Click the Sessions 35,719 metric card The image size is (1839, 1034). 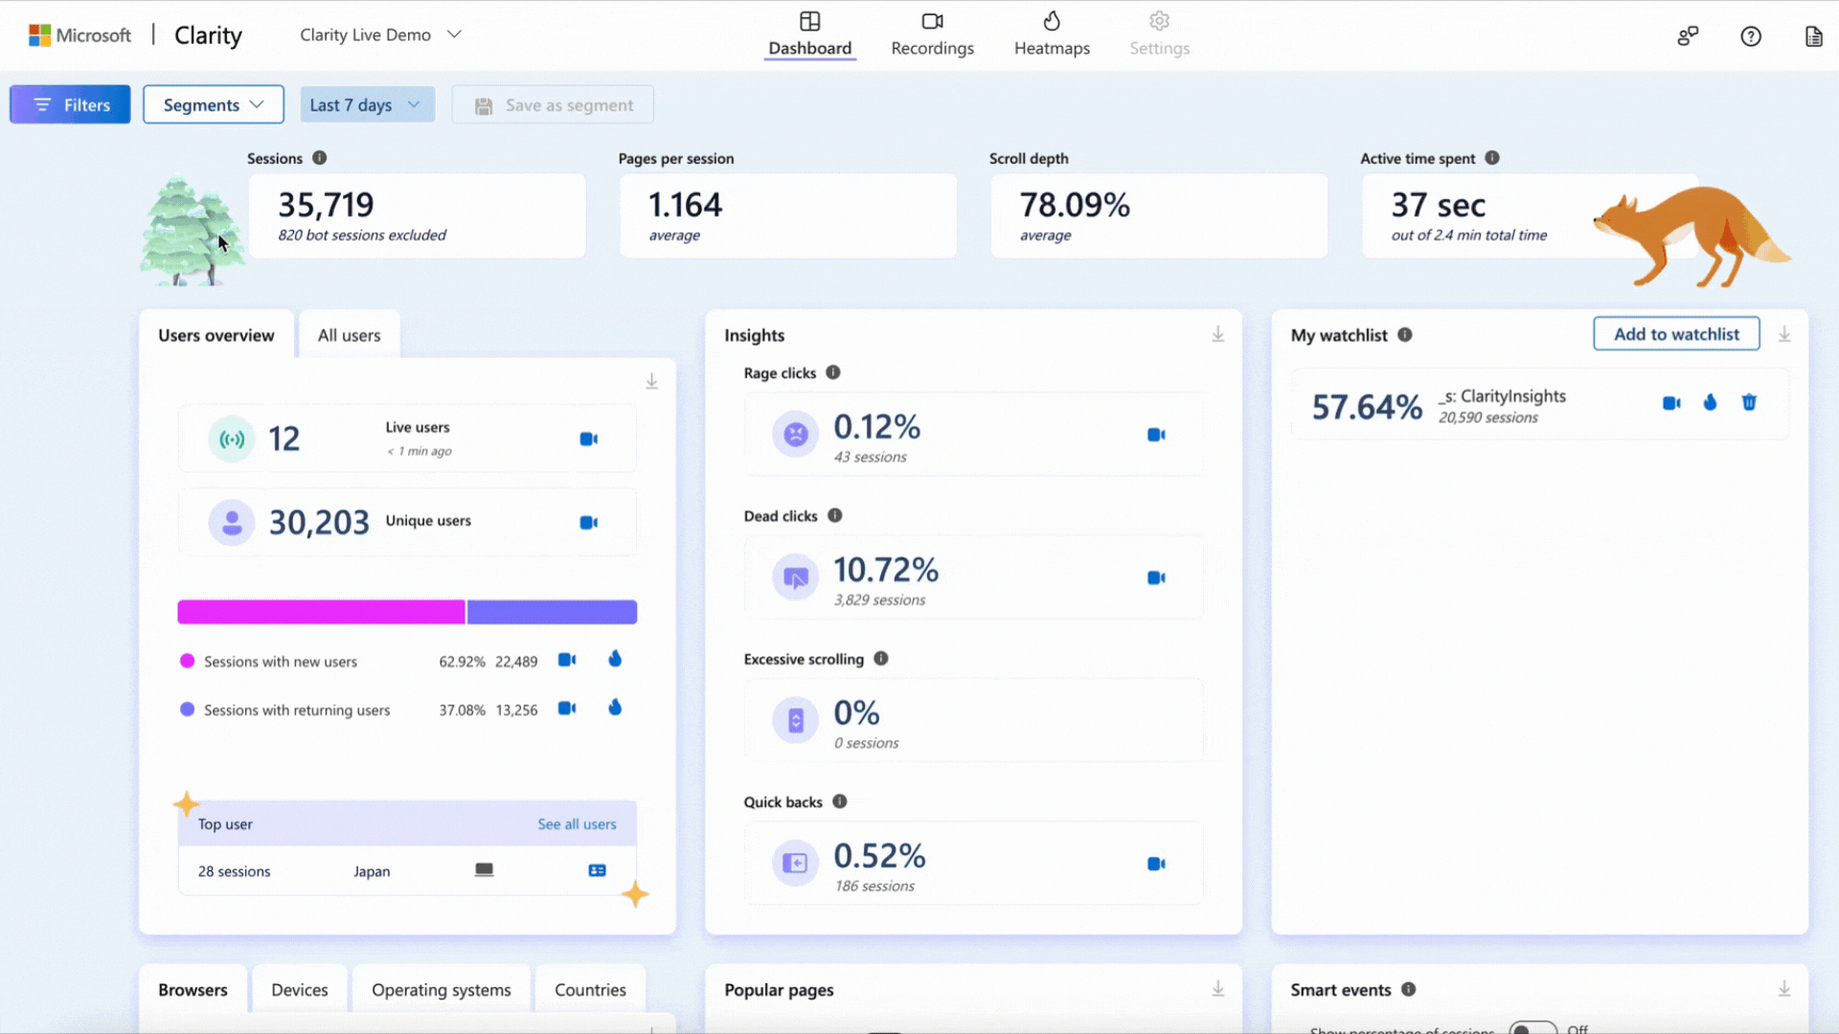[418, 216]
